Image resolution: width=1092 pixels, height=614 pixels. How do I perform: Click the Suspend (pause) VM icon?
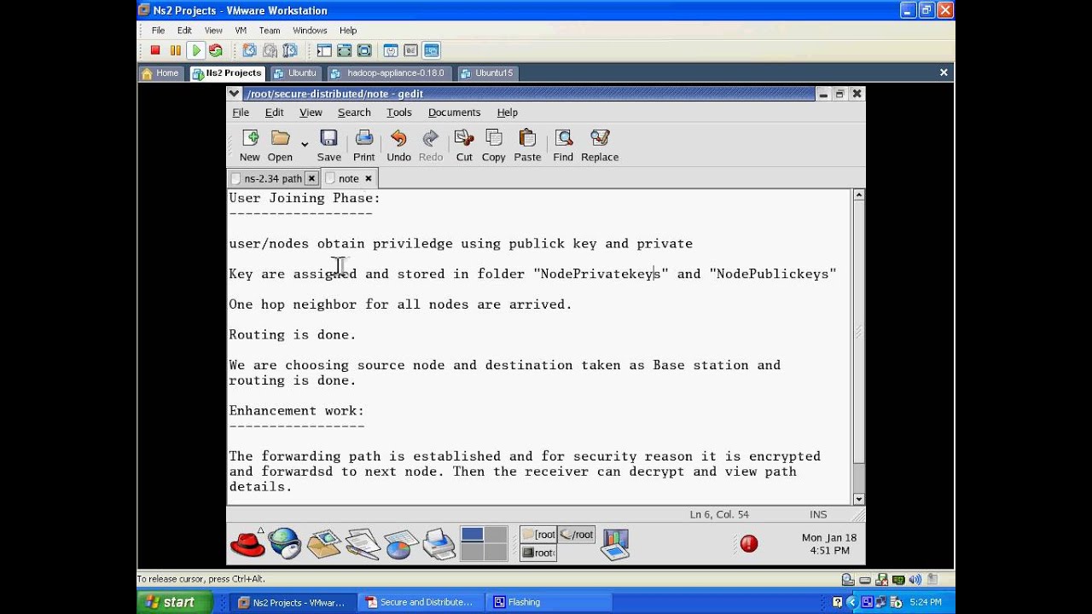[x=176, y=50]
